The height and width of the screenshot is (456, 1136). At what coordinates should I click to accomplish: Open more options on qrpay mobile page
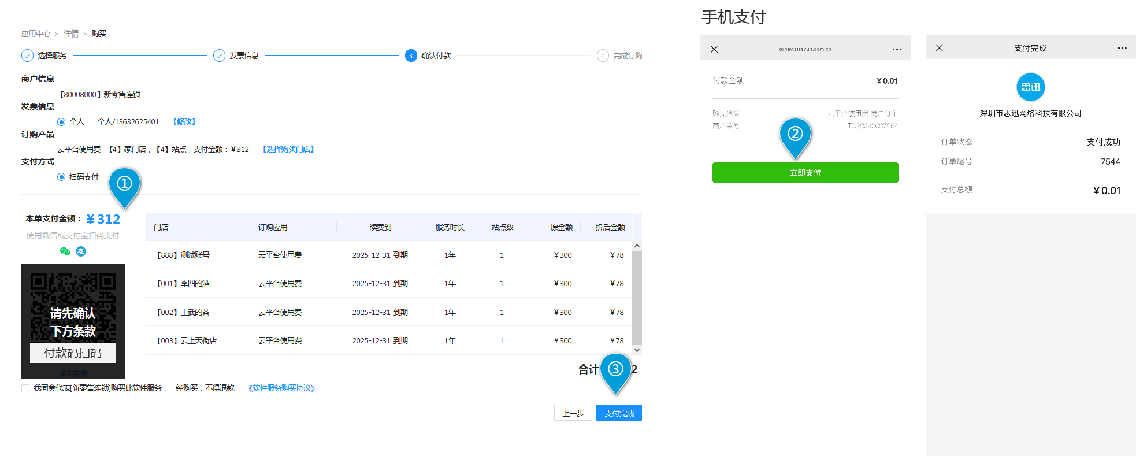click(x=897, y=49)
